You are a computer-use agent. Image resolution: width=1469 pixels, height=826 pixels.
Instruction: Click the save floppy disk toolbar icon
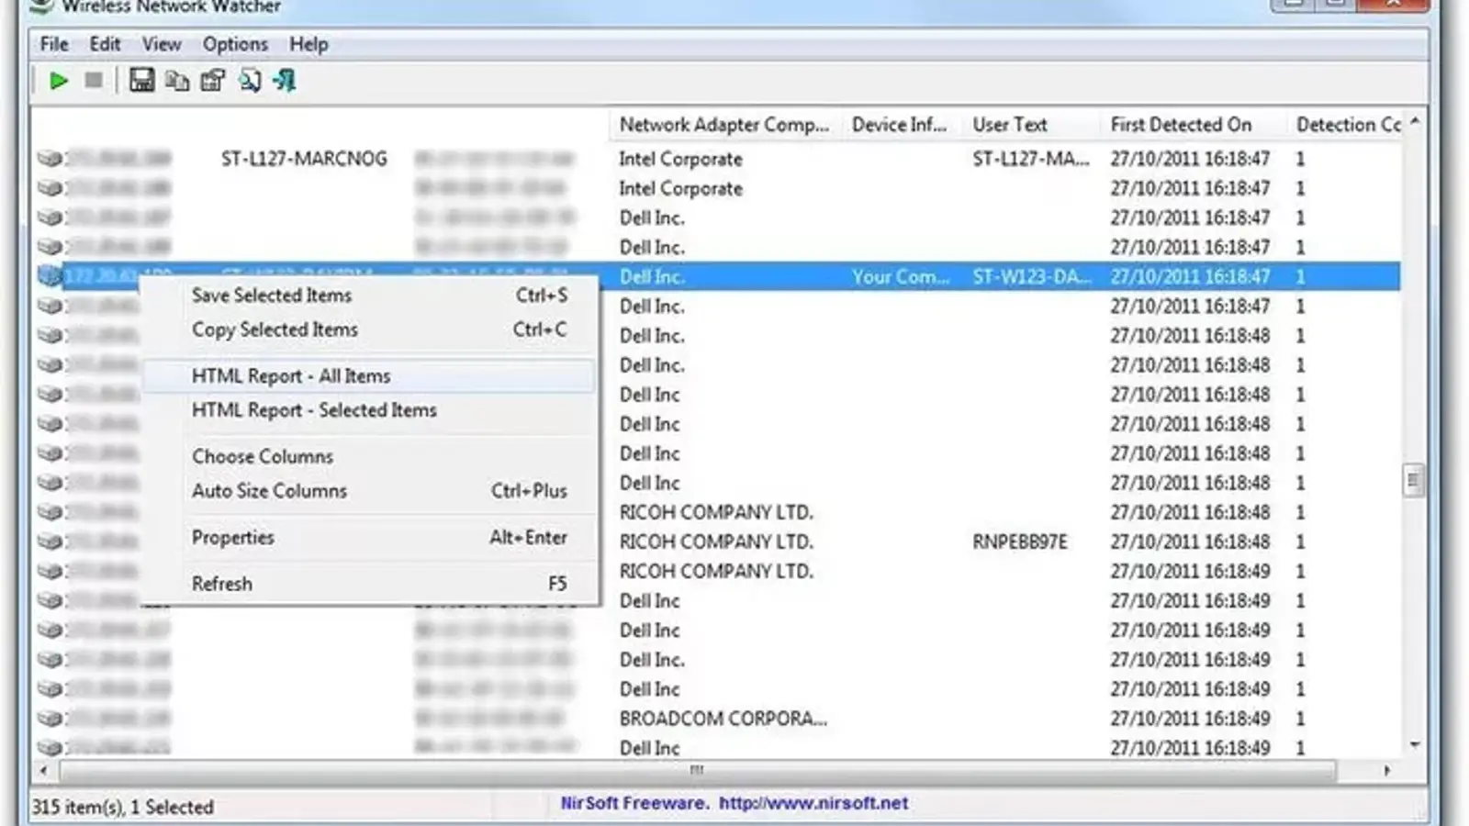(x=141, y=81)
